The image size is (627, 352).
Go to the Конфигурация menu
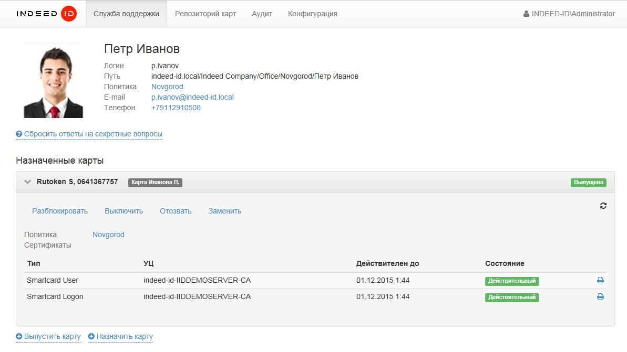coord(313,14)
